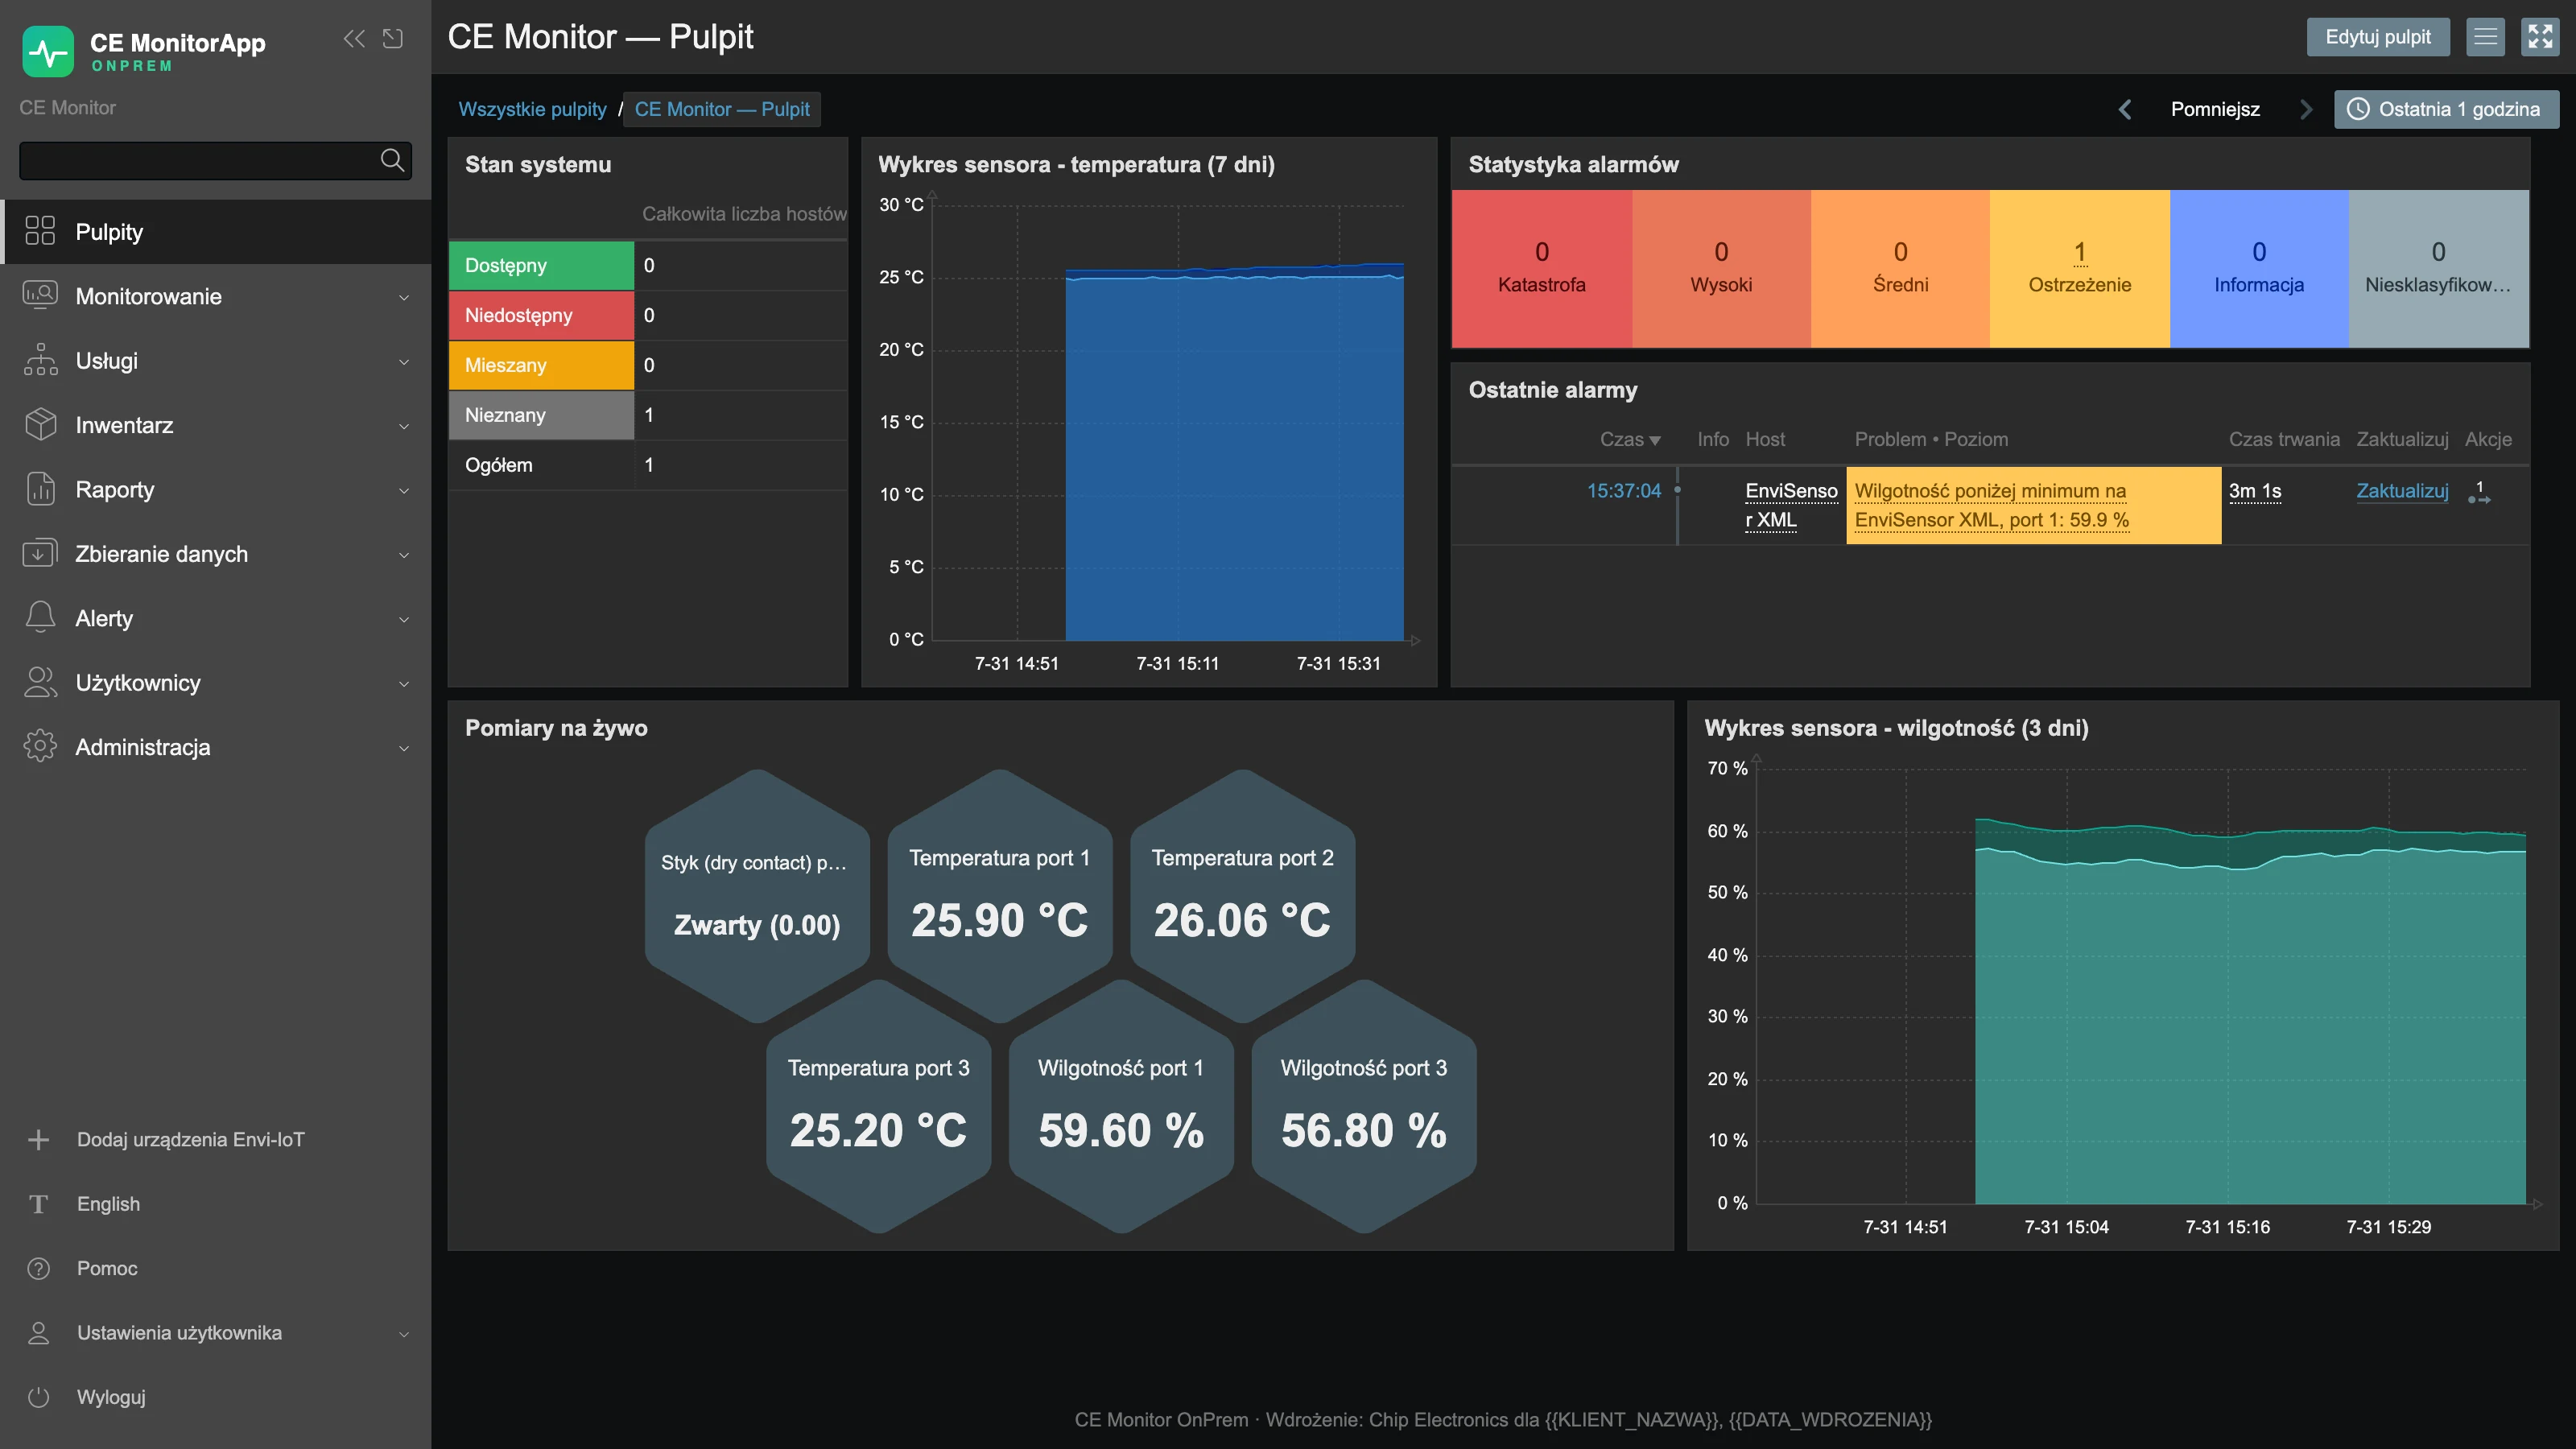Expand the Monitorowanie menu

tap(216, 296)
